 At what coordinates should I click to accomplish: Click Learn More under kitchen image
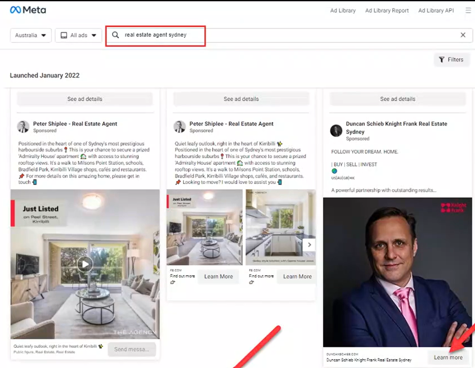click(x=297, y=277)
